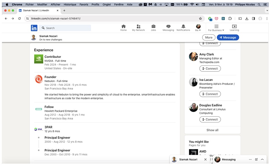Image resolution: width=272 pixels, height=166 pixels.
Task: Open the Favoris menu
Action: 84,5
